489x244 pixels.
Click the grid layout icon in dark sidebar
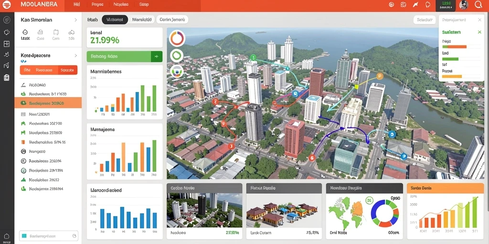(7, 44)
